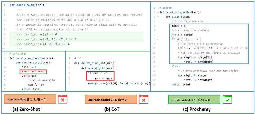255x114 pixels.
Task: Fold the if str_n[0] block chevron
Action: [x=157, y=39]
